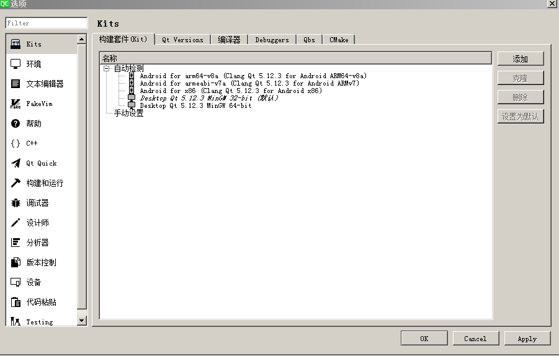Switch to the 编译器 tab
The height and width of the screenshot is (356, 559).
(x=229, y=40)
